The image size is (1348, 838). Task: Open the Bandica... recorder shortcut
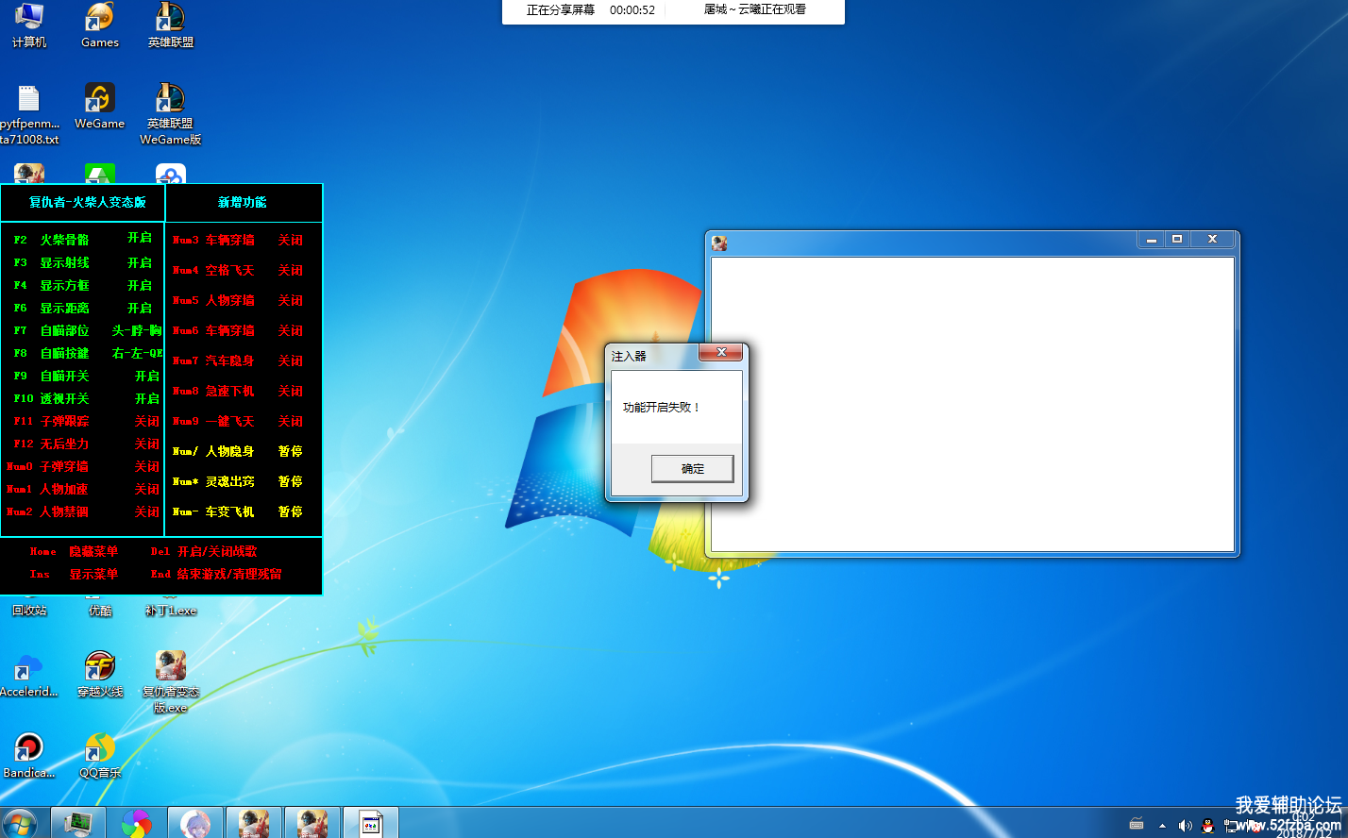click(x=29, y=756)
